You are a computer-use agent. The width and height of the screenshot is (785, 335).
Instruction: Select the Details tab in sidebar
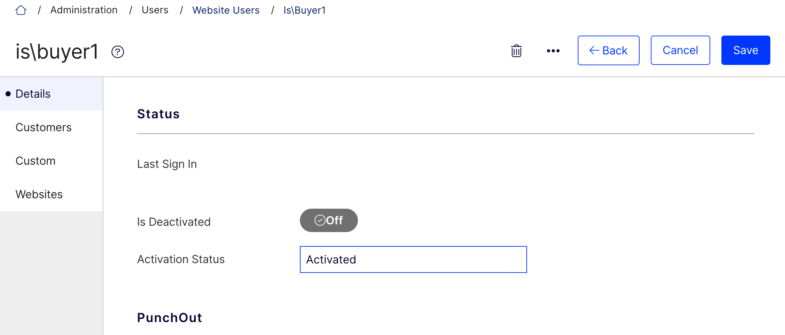pos(51,94)
